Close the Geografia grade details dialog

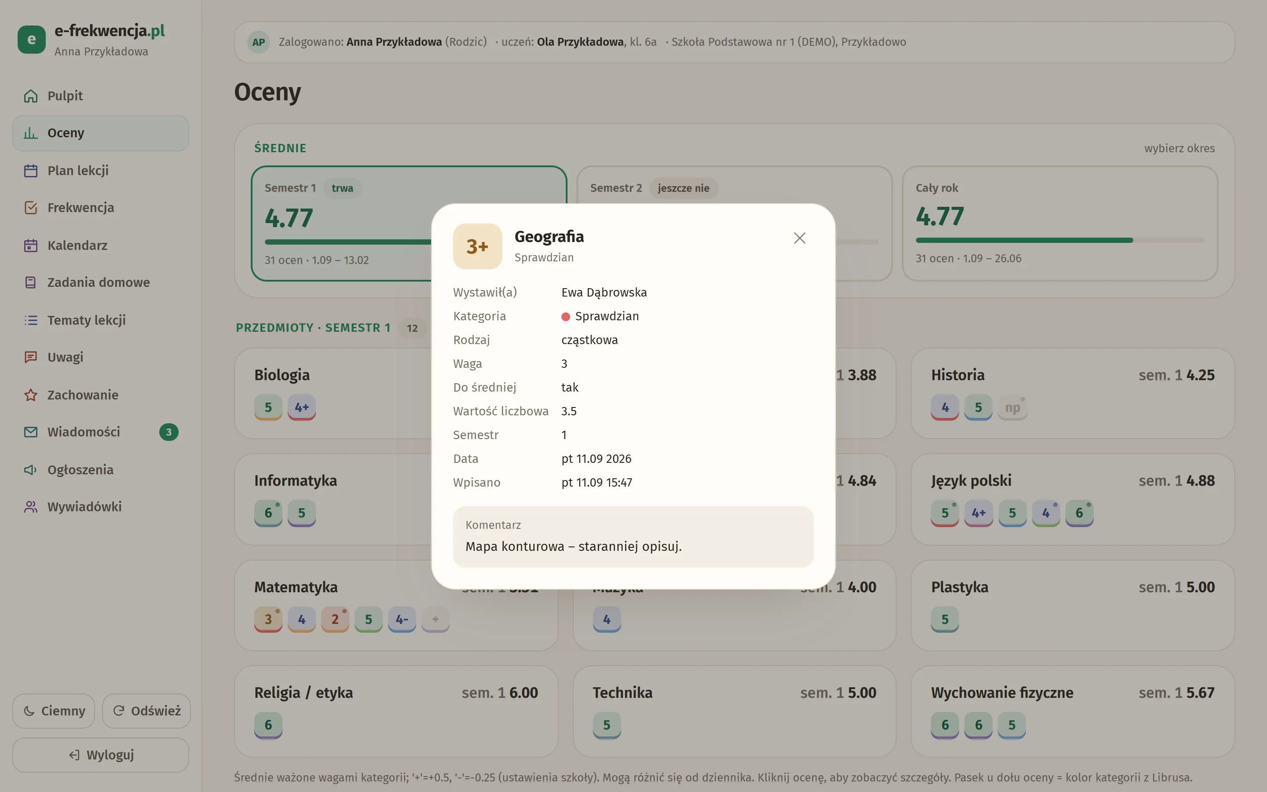click(799, 238)
